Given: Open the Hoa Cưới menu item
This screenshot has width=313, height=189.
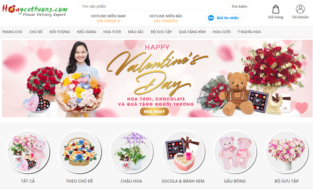Looking at the screenshot, I should [221, 32].
